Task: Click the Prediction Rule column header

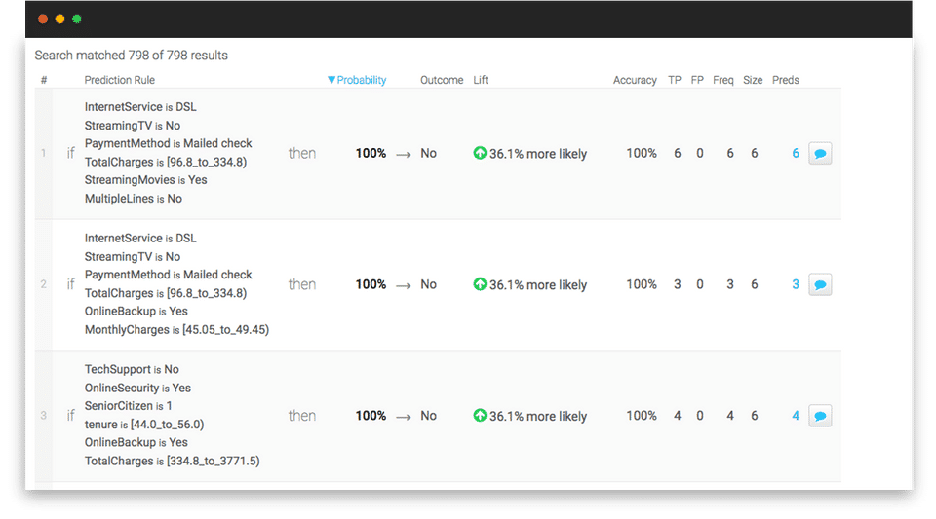Action: click(119, 80)
